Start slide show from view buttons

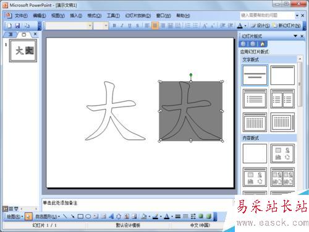[16, 208]
